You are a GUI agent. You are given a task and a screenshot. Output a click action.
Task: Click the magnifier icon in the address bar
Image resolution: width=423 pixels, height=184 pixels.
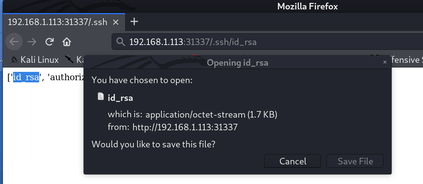(121, 42)
